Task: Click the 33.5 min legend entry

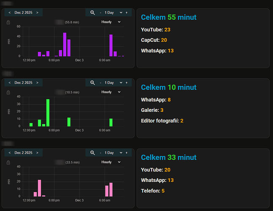Action: click(68, 162)
